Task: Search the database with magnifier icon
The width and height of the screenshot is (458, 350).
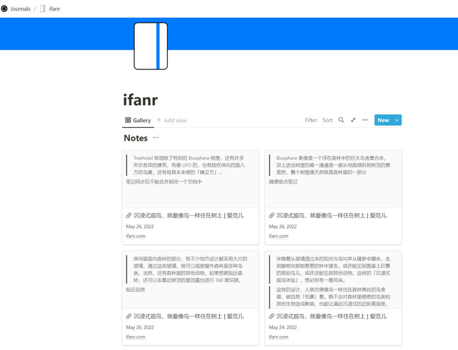Action: (341, 120)
